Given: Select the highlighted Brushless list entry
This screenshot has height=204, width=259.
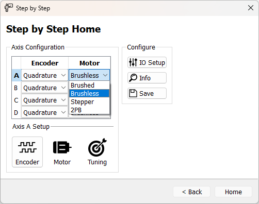Looking at the screenshot, I should click(89, 93).
